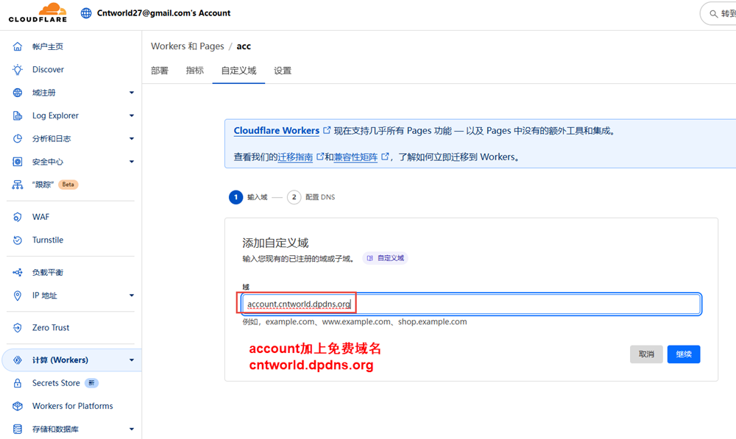The width and height of the screenshot is (736, 439).
Task: Open 帐户主页 in the sidebar
Action: [48, 46]
